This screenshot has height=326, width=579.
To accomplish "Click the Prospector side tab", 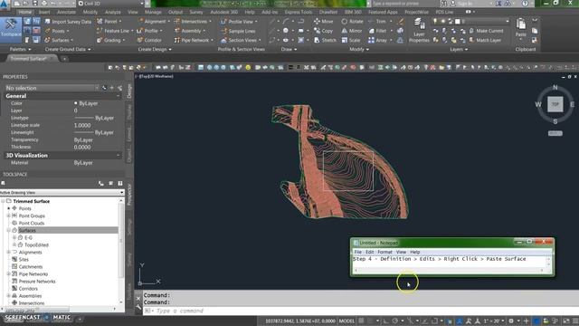I will point(129,195).
